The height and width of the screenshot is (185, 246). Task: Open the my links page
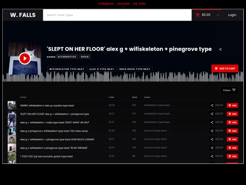coord(139,4)
